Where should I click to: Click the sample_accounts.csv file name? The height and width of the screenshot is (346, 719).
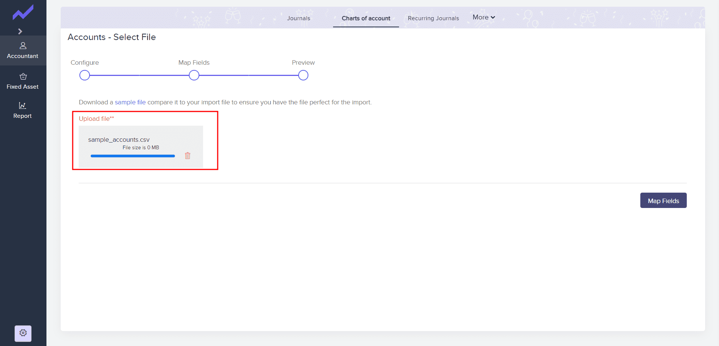[x=119, y=140]
